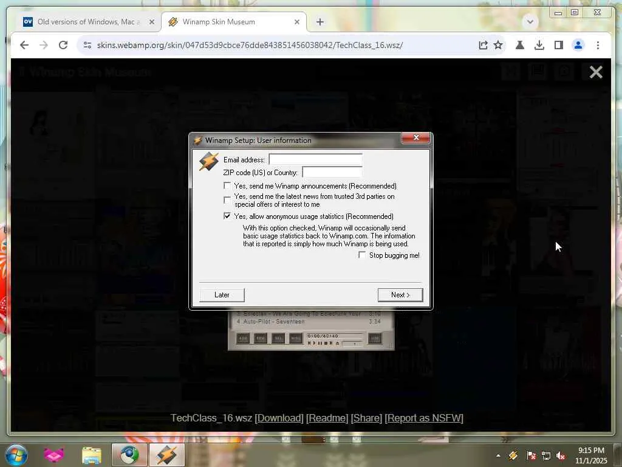Open the Windows Start menu

[16, 455]
